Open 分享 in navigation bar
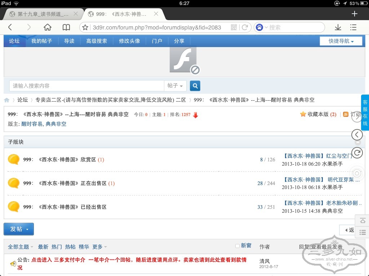The image size is (369, 276). 179,41
